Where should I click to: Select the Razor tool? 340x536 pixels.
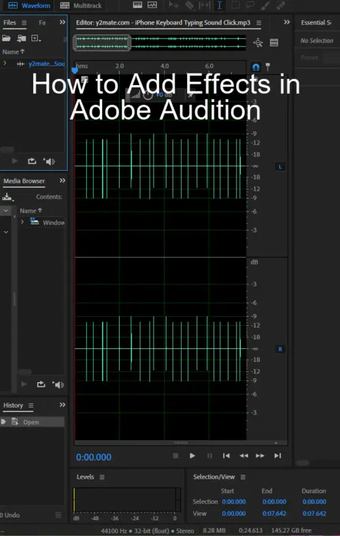pos(189,5)
